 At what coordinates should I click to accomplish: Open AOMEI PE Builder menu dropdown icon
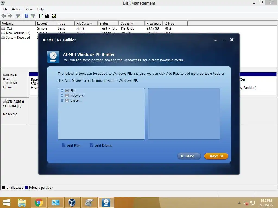(x=215, y=40)
